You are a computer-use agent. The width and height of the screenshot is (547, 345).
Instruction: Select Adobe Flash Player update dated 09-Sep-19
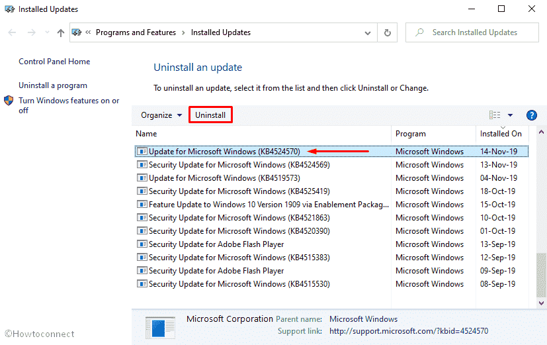click(331, 271)
